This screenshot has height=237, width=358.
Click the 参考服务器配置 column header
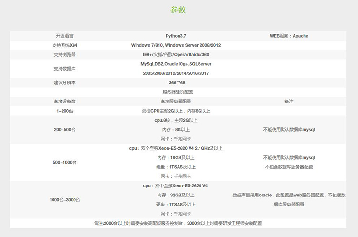(x=176, y=102)
